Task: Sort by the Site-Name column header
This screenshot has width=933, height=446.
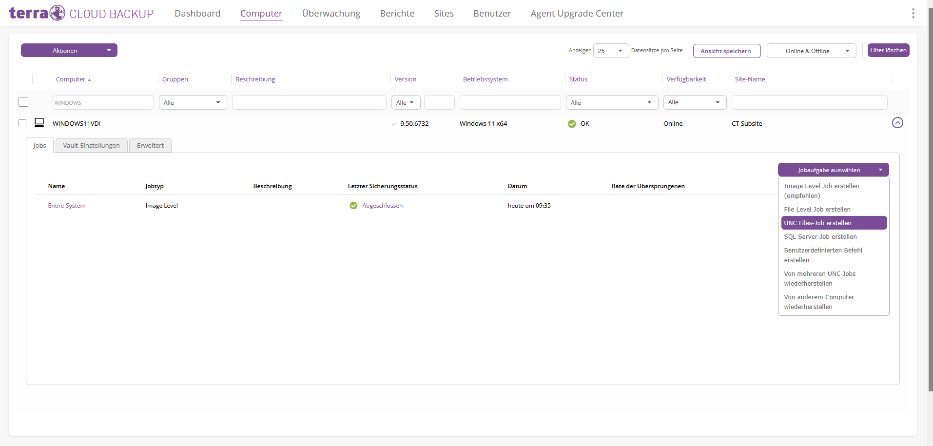Action: click(x=750, y=79)
